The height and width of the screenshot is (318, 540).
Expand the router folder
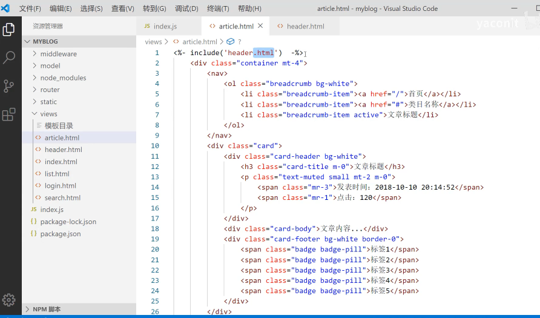pyautogui.click(x=35, y=90)
